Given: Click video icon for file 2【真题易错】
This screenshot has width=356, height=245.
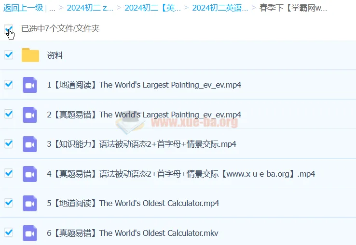Looking at the screenshot, I should 30,115.
